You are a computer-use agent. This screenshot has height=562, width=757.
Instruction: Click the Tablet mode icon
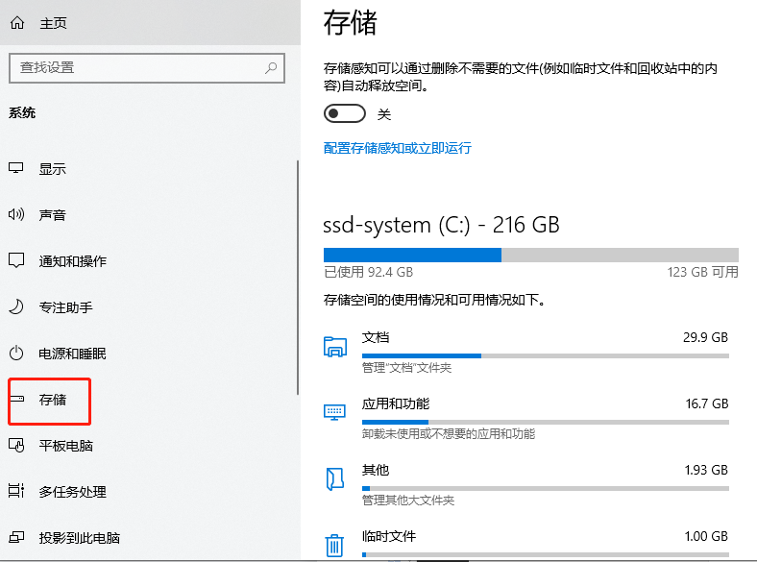point(16,446)
